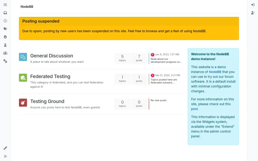Click the NodeBB link in welcome widget
258x161 pixels.
point(215,72)
